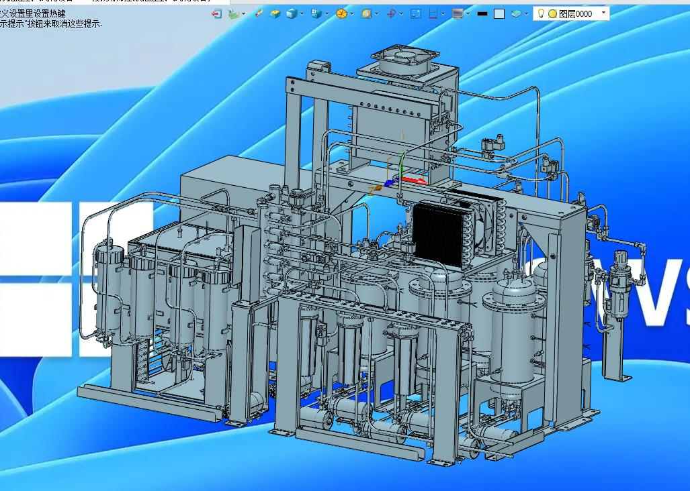Click the green Y axis of coordinate triad
This screenshot has width=690, height=491.
click(x=401, y=165)
